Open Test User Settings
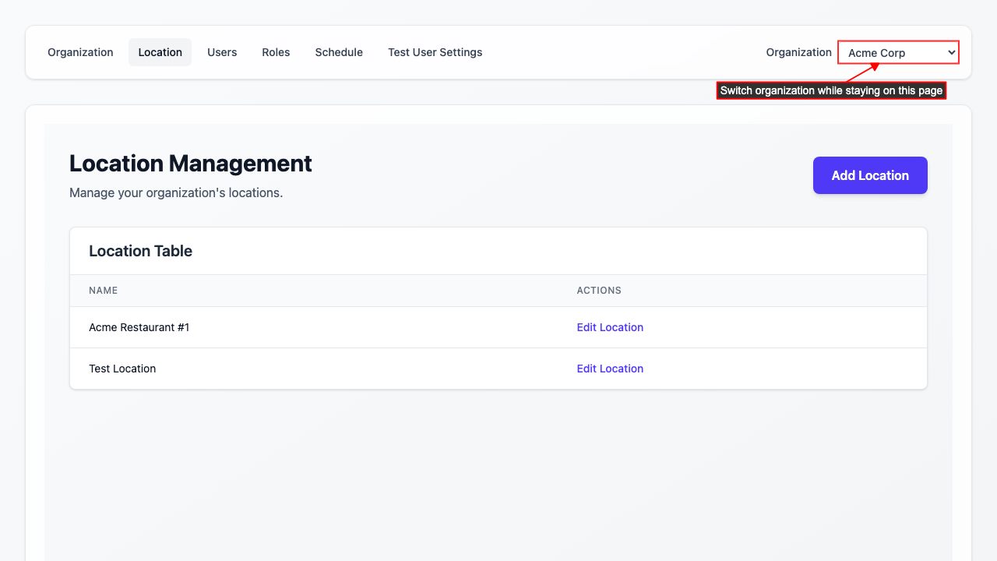The height and width of the screenshot is (561, 997). [435, 52]
